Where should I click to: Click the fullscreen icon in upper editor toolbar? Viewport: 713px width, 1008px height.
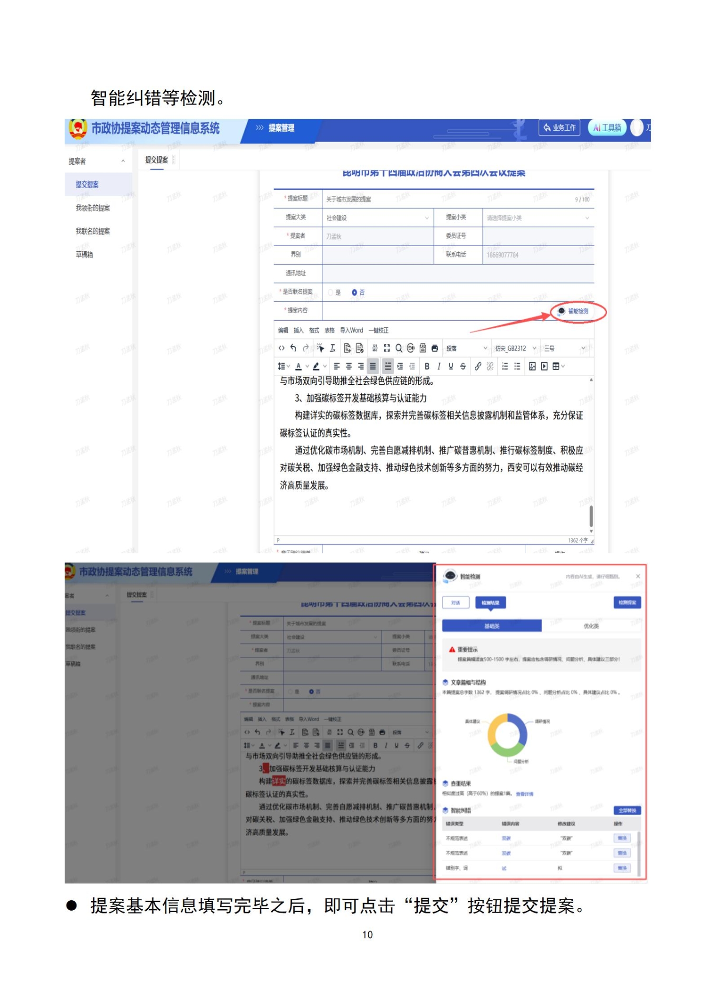tap(387, 348)
